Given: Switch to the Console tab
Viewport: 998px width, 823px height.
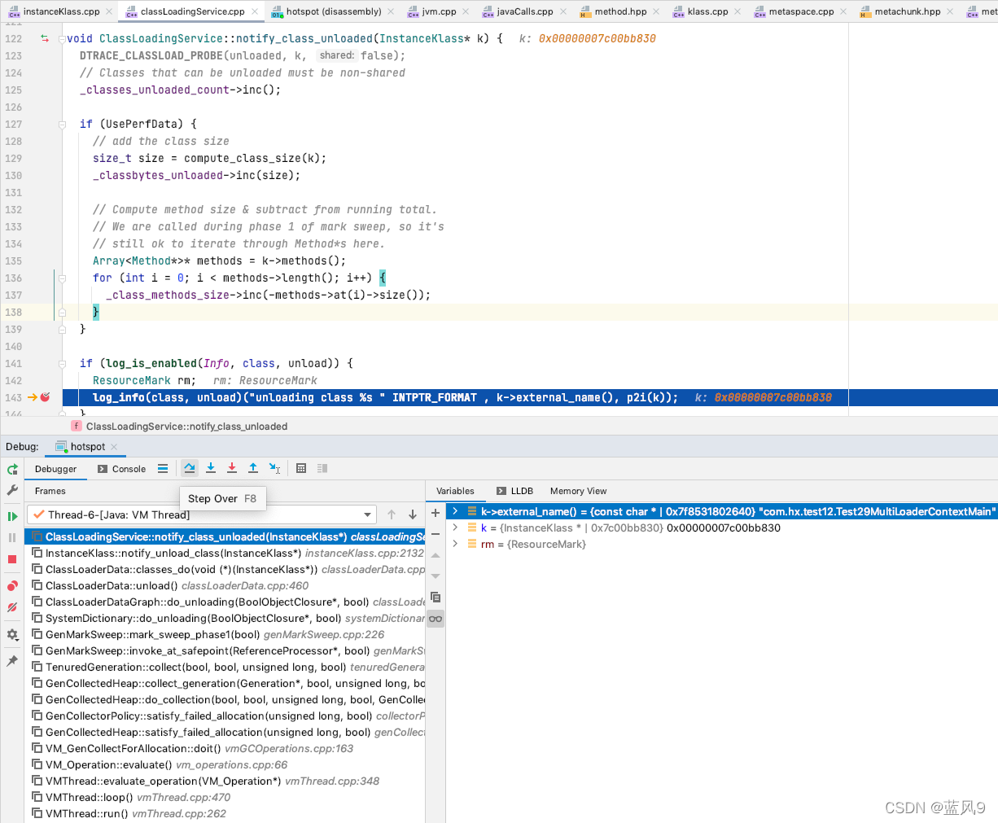Looking at the screenshot, I should [x=120, y=469].
